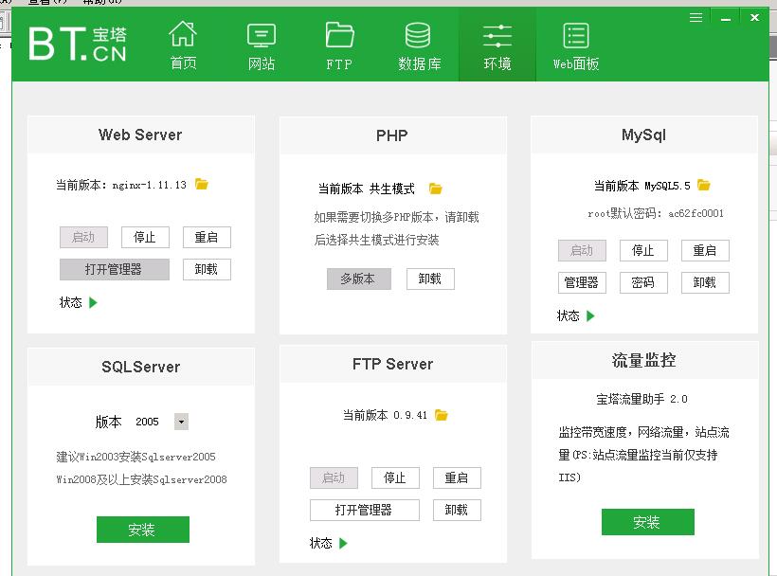Open MySQL5.5 install folder icon

(704, 186)
